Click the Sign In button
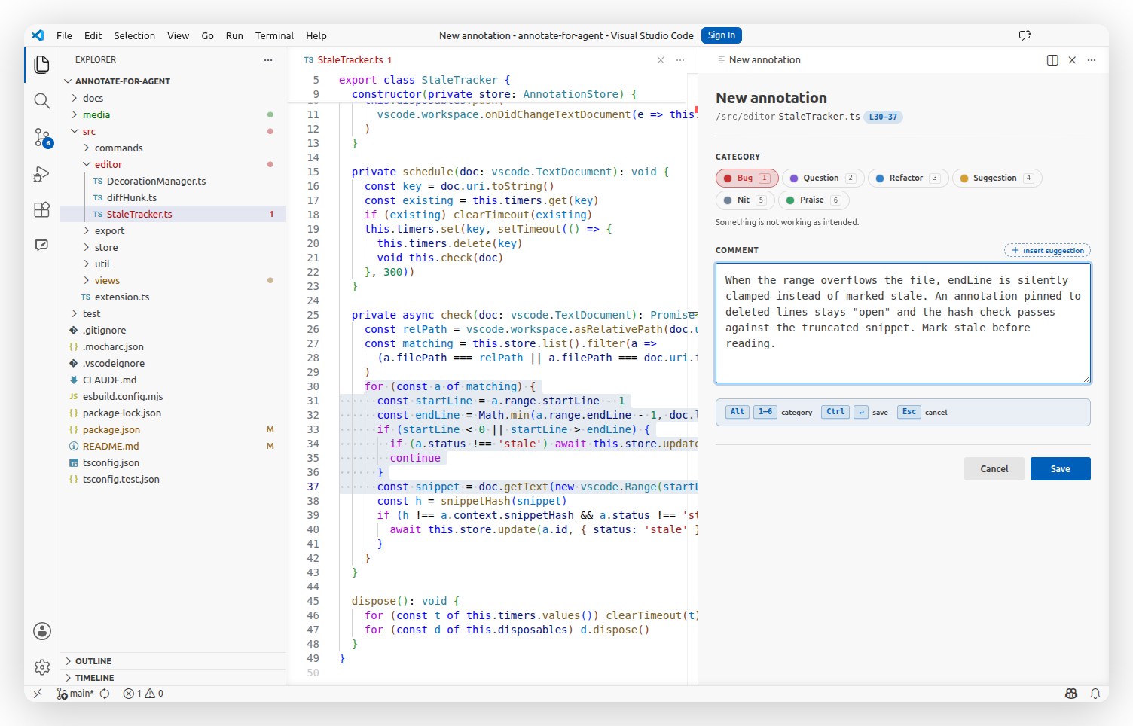Viewport: 1133px width, 726px height. (722, 35)
